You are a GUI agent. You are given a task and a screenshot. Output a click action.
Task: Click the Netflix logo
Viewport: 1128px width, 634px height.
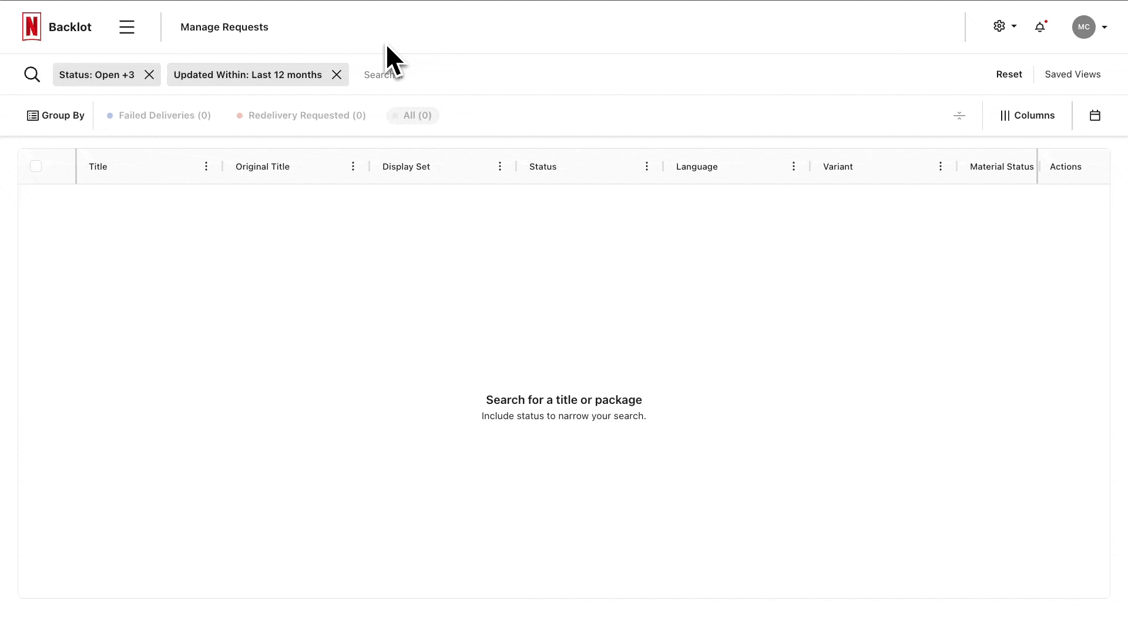32,26
